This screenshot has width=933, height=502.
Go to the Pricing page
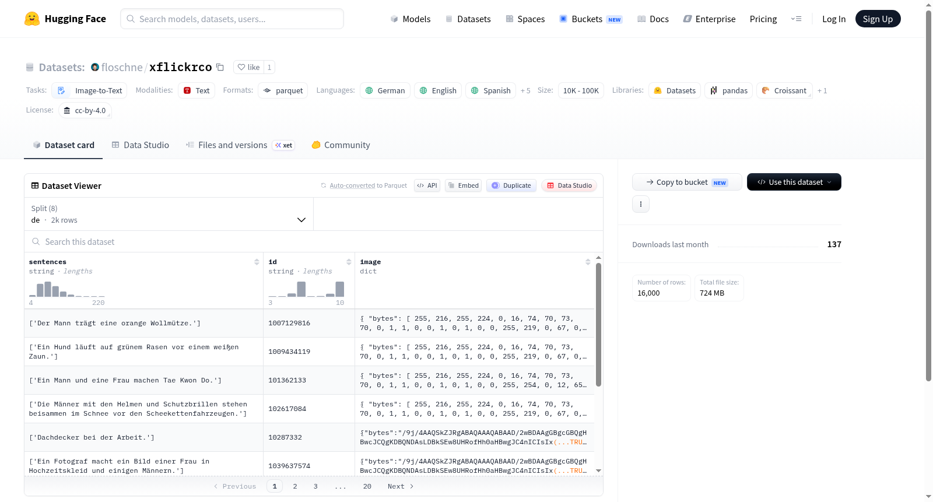click(x=763, y=19)
